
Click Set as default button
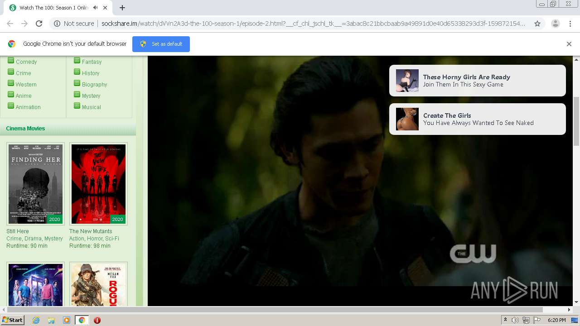[161, 44]
